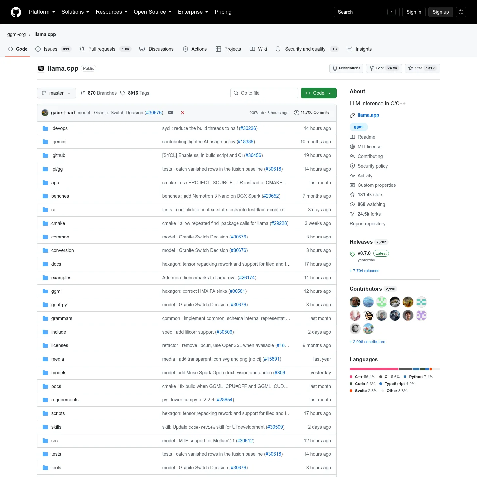
Task: Click the Activity pulse link
Action: point(361,176)
